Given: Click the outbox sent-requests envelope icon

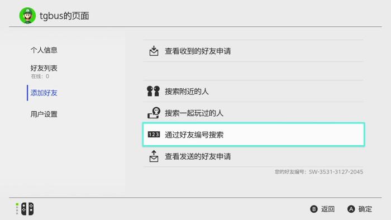Looking at the screenshot, I should point(154,156).
